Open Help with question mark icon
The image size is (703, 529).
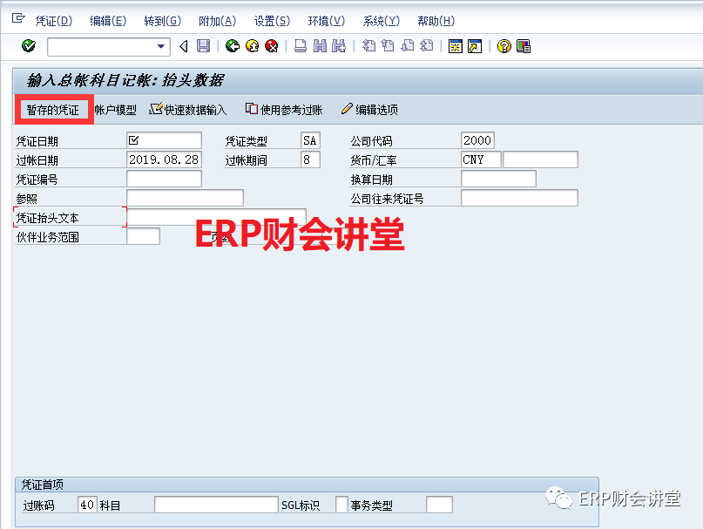pos(504,46)
